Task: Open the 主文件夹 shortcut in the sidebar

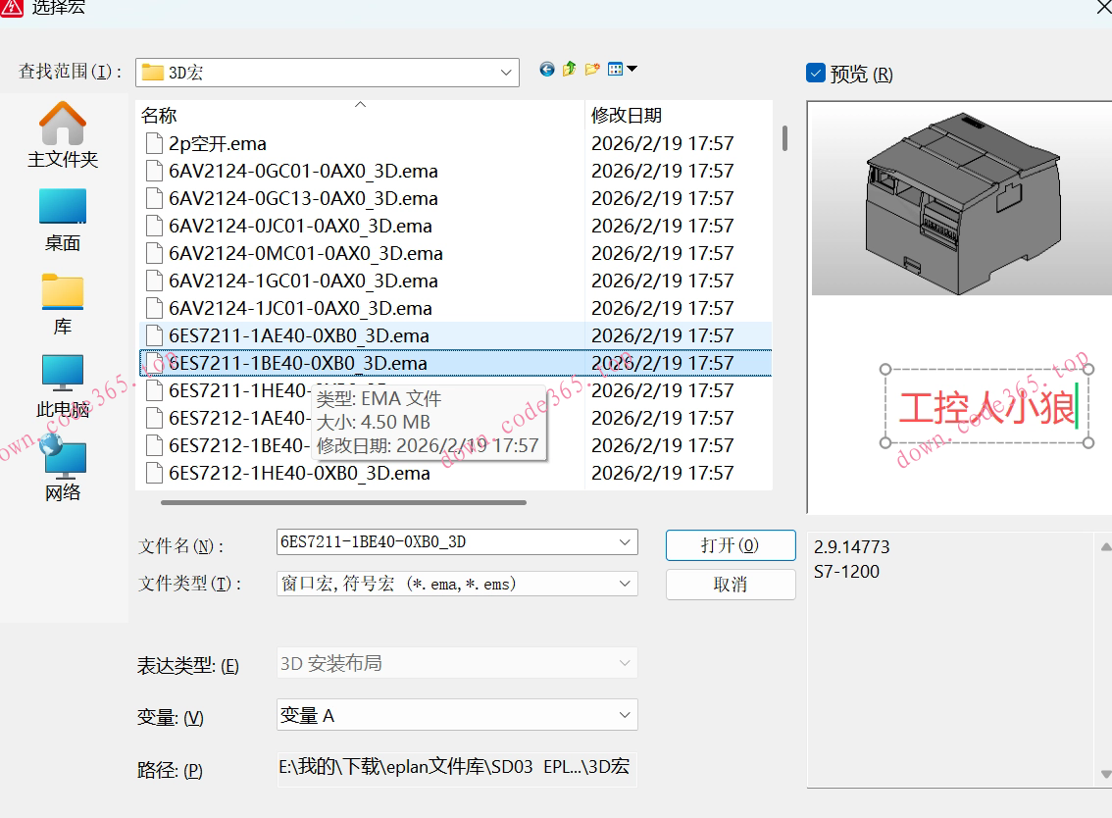Action: (62, 132)
